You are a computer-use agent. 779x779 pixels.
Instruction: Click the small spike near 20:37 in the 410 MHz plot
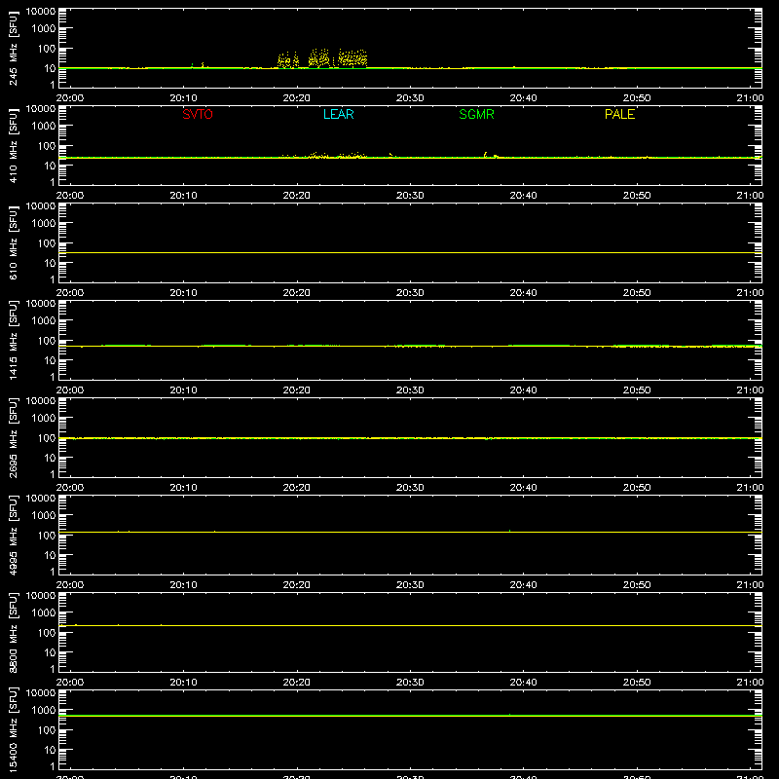486,155
